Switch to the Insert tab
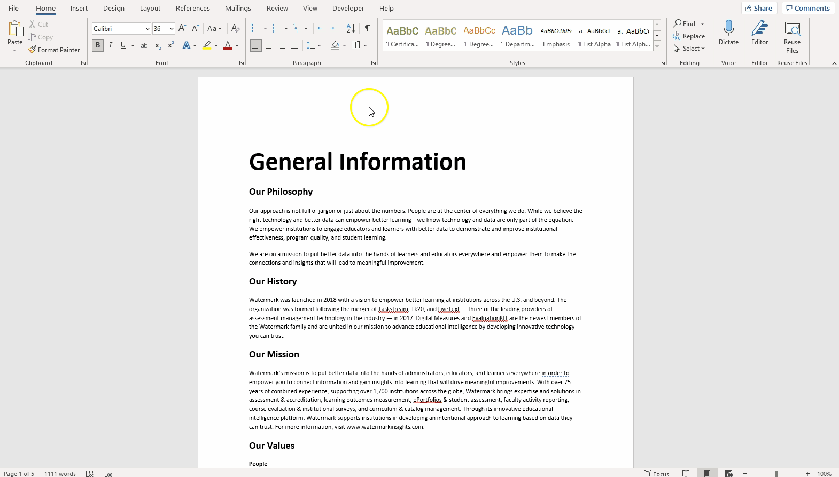This screenshot has width=839, height=477. [79, 8]
